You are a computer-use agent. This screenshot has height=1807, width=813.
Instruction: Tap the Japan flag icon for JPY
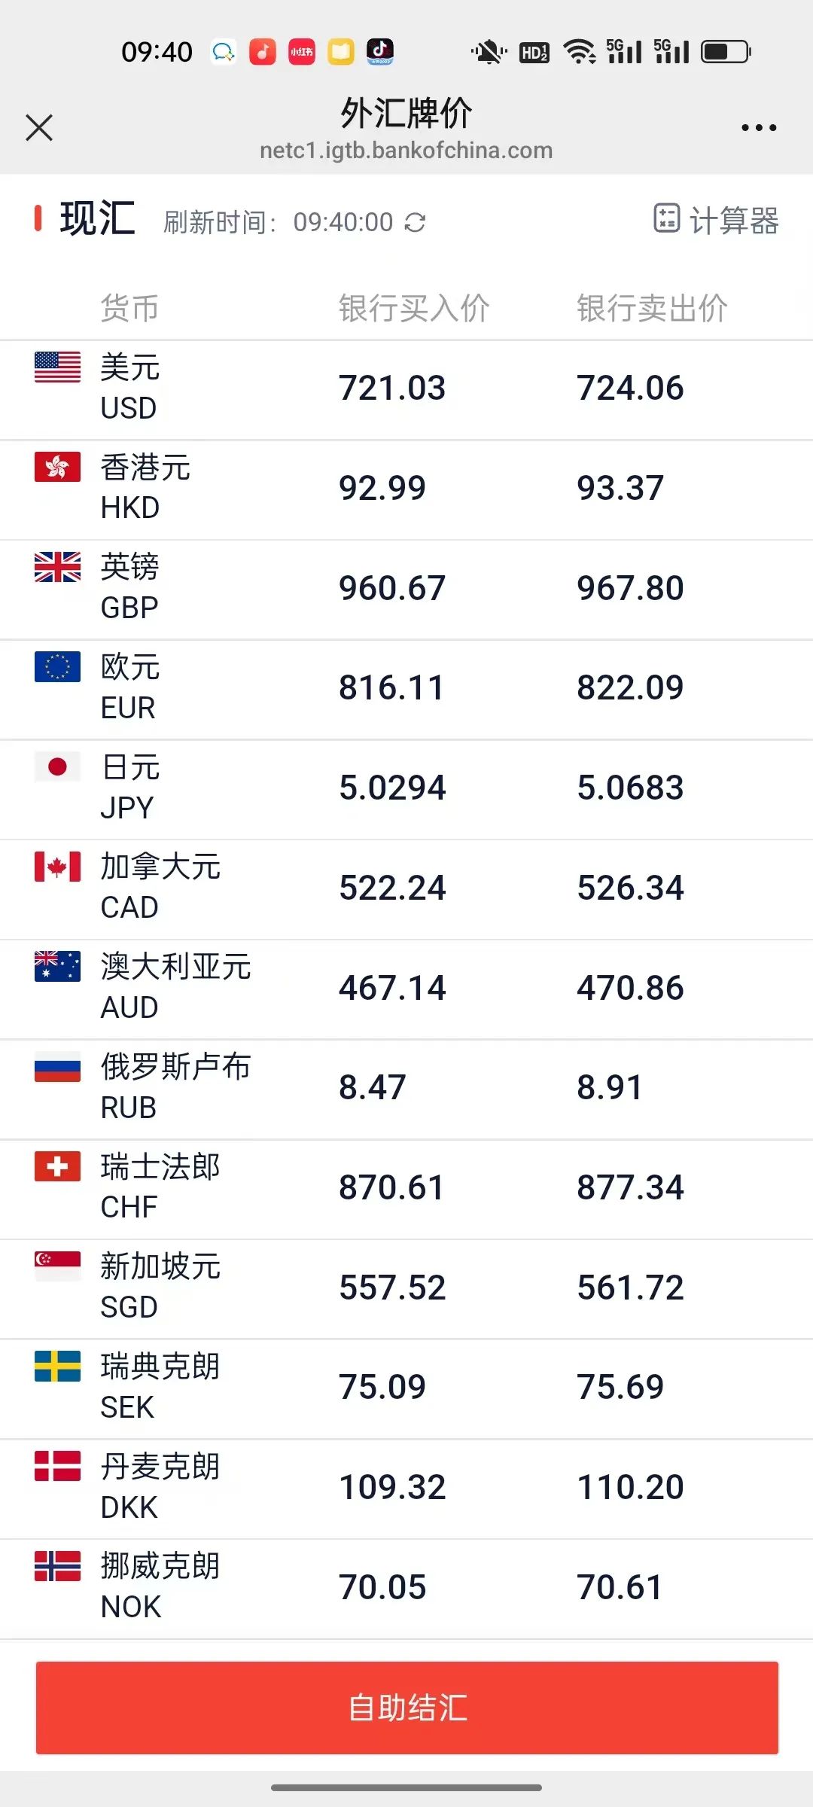(x=57, y=766)
